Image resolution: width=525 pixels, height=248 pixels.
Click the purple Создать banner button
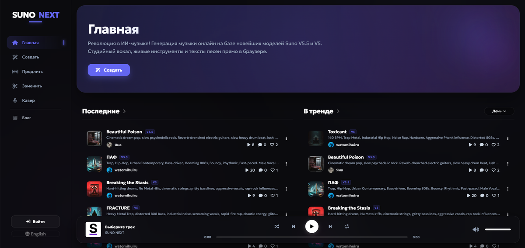click(109, 70)
